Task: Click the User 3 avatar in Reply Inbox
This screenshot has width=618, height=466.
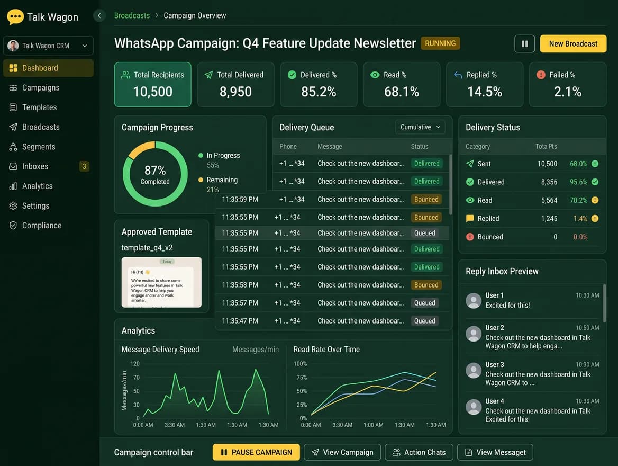Action: click(474, 371)
